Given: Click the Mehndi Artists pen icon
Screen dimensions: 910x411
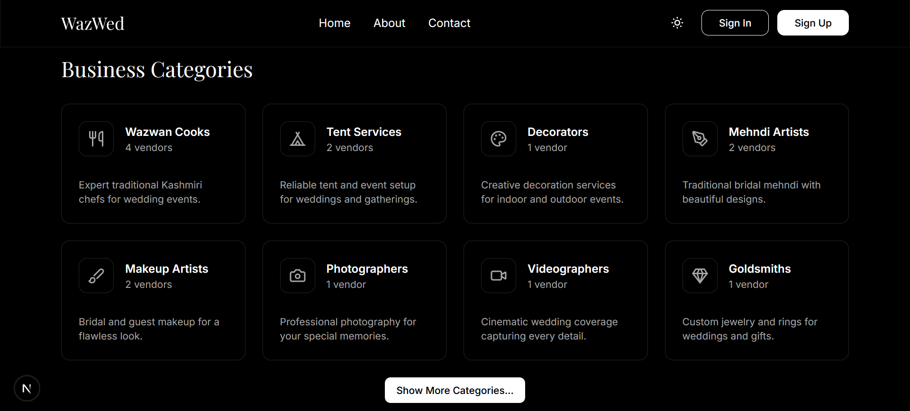Looking at the screenshot, I should tap(700, 139).
